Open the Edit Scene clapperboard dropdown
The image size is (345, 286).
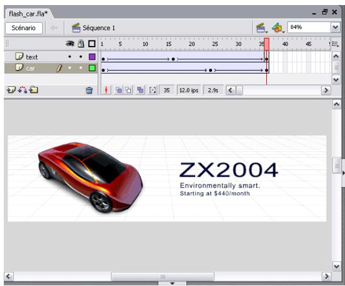click(x=261, y=28)
